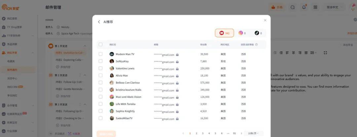The height and width of the screenshot is (137, 357).
Task: Select the Instagram platform filter
Action: tap(242, 33)
